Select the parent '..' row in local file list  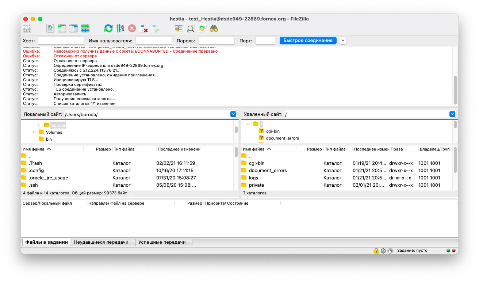point(127,156)
